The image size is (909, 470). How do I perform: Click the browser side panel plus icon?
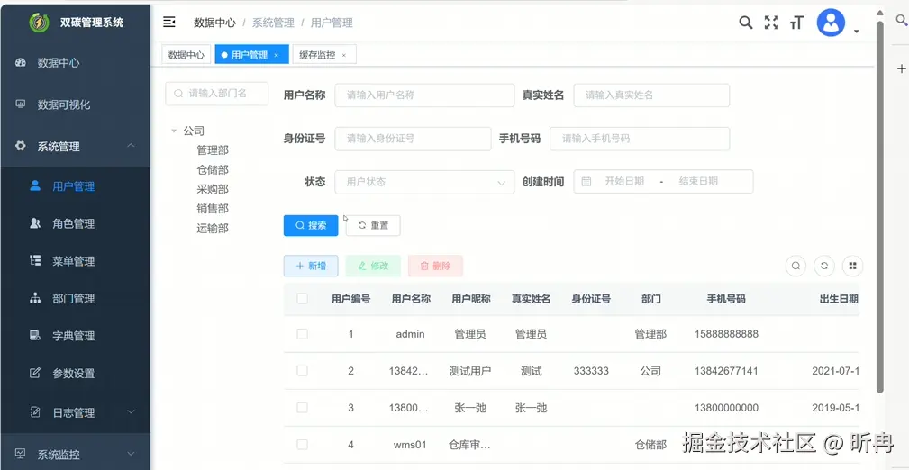point(901,68)
